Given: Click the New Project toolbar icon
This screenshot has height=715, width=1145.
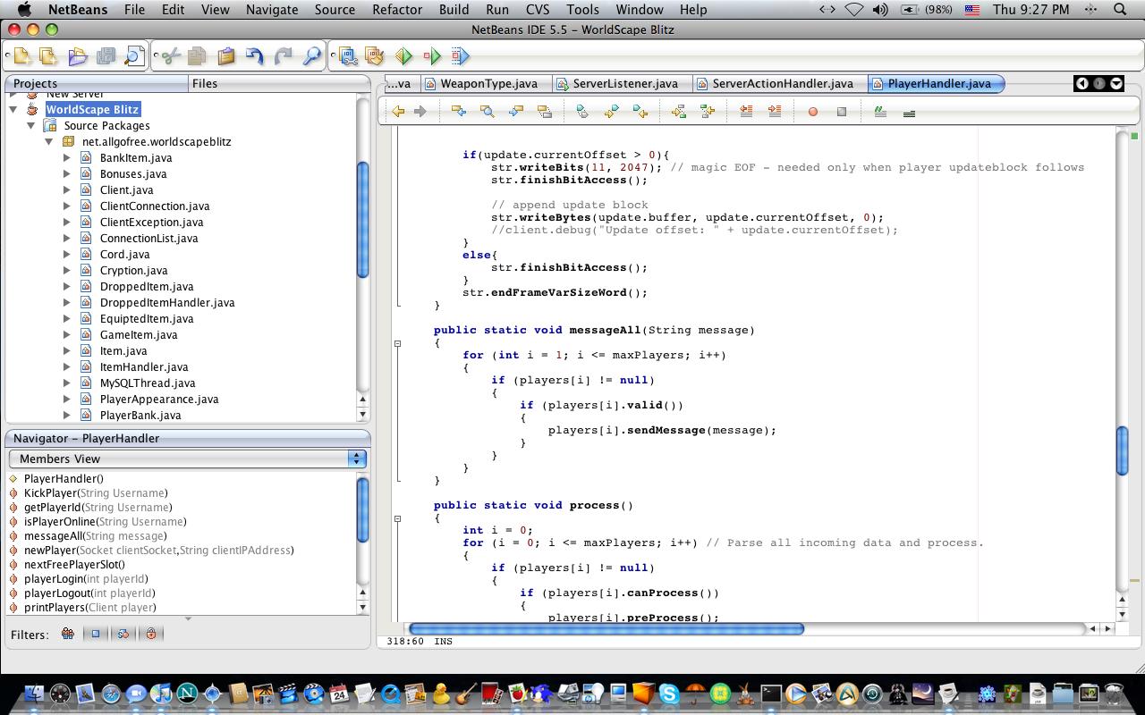Looking at the screenshot, I should coord(49,56).
